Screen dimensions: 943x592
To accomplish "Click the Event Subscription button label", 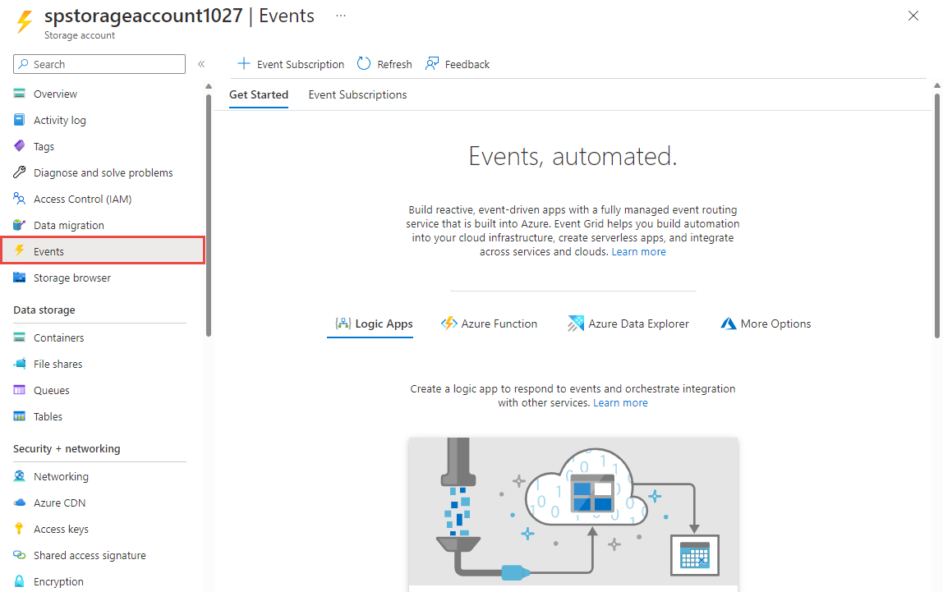I will [x=301, y=64].
